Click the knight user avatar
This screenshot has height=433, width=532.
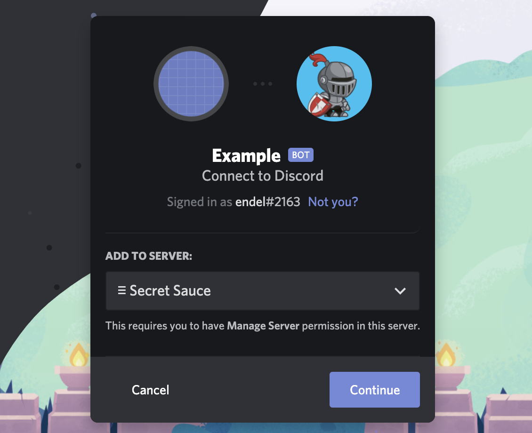(334, 84)
